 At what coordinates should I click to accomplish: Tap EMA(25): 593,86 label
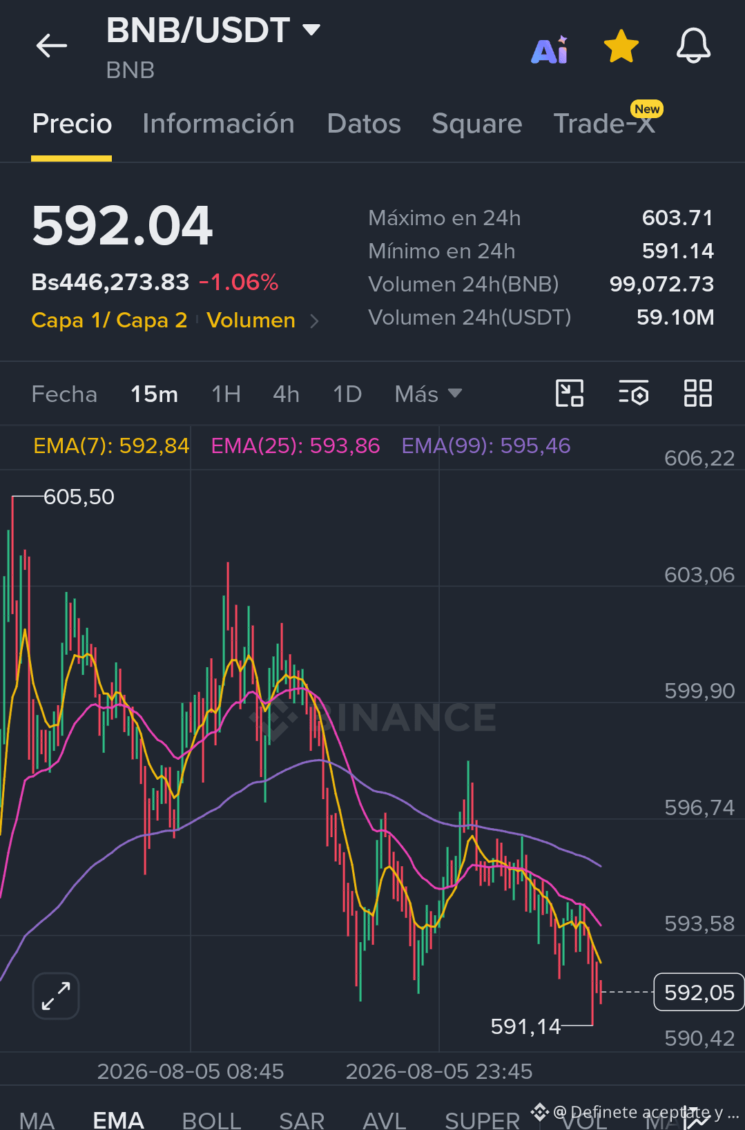tap(296, 446)
